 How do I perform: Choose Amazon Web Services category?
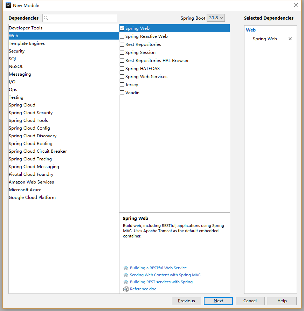coord(64,182)
